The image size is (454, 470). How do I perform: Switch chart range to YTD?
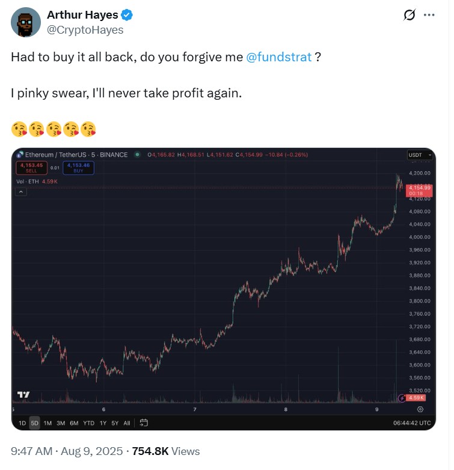pyautogui.click(x=88, y=423)
